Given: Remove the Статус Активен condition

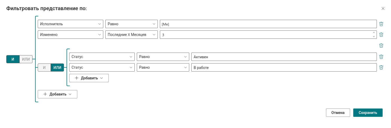Looking at the screenshot, I should [381, 57].
